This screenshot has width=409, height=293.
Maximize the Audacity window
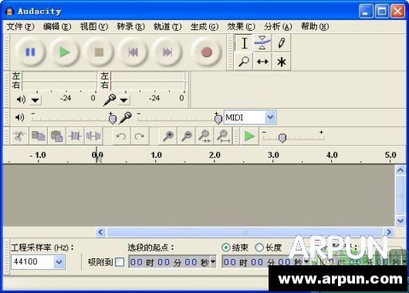pyautogui.click(x=382, y=12)
